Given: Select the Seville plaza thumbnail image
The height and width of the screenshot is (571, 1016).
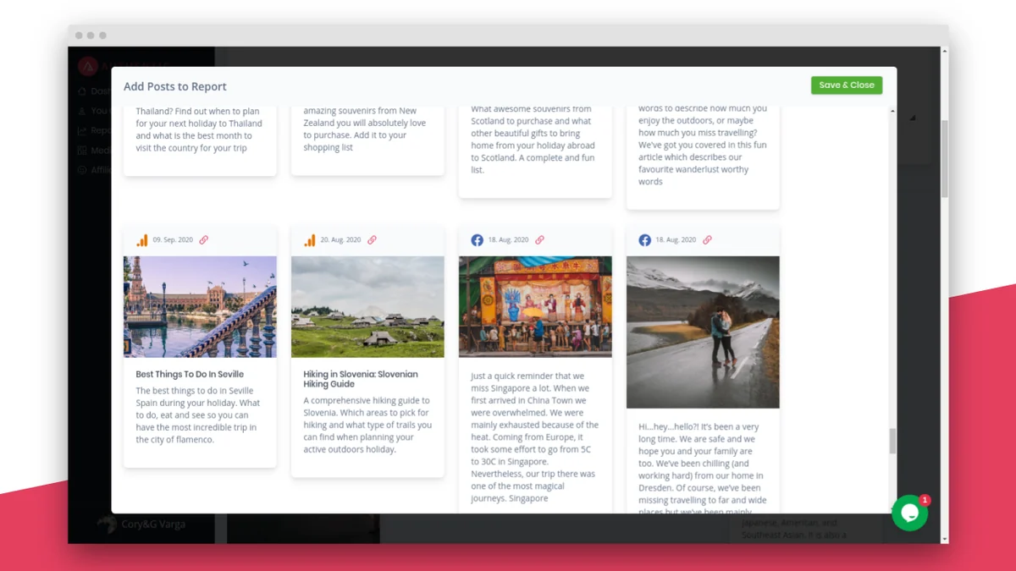Looking at the screenshot, I should point(200,307).
